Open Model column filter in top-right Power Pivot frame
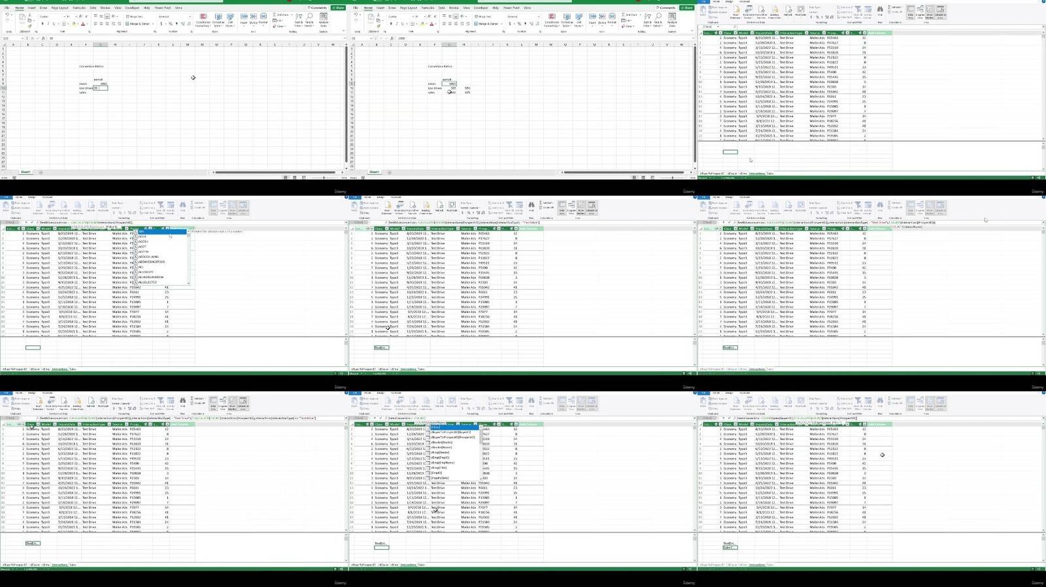Screen dimensions: 1046x587 752,33
